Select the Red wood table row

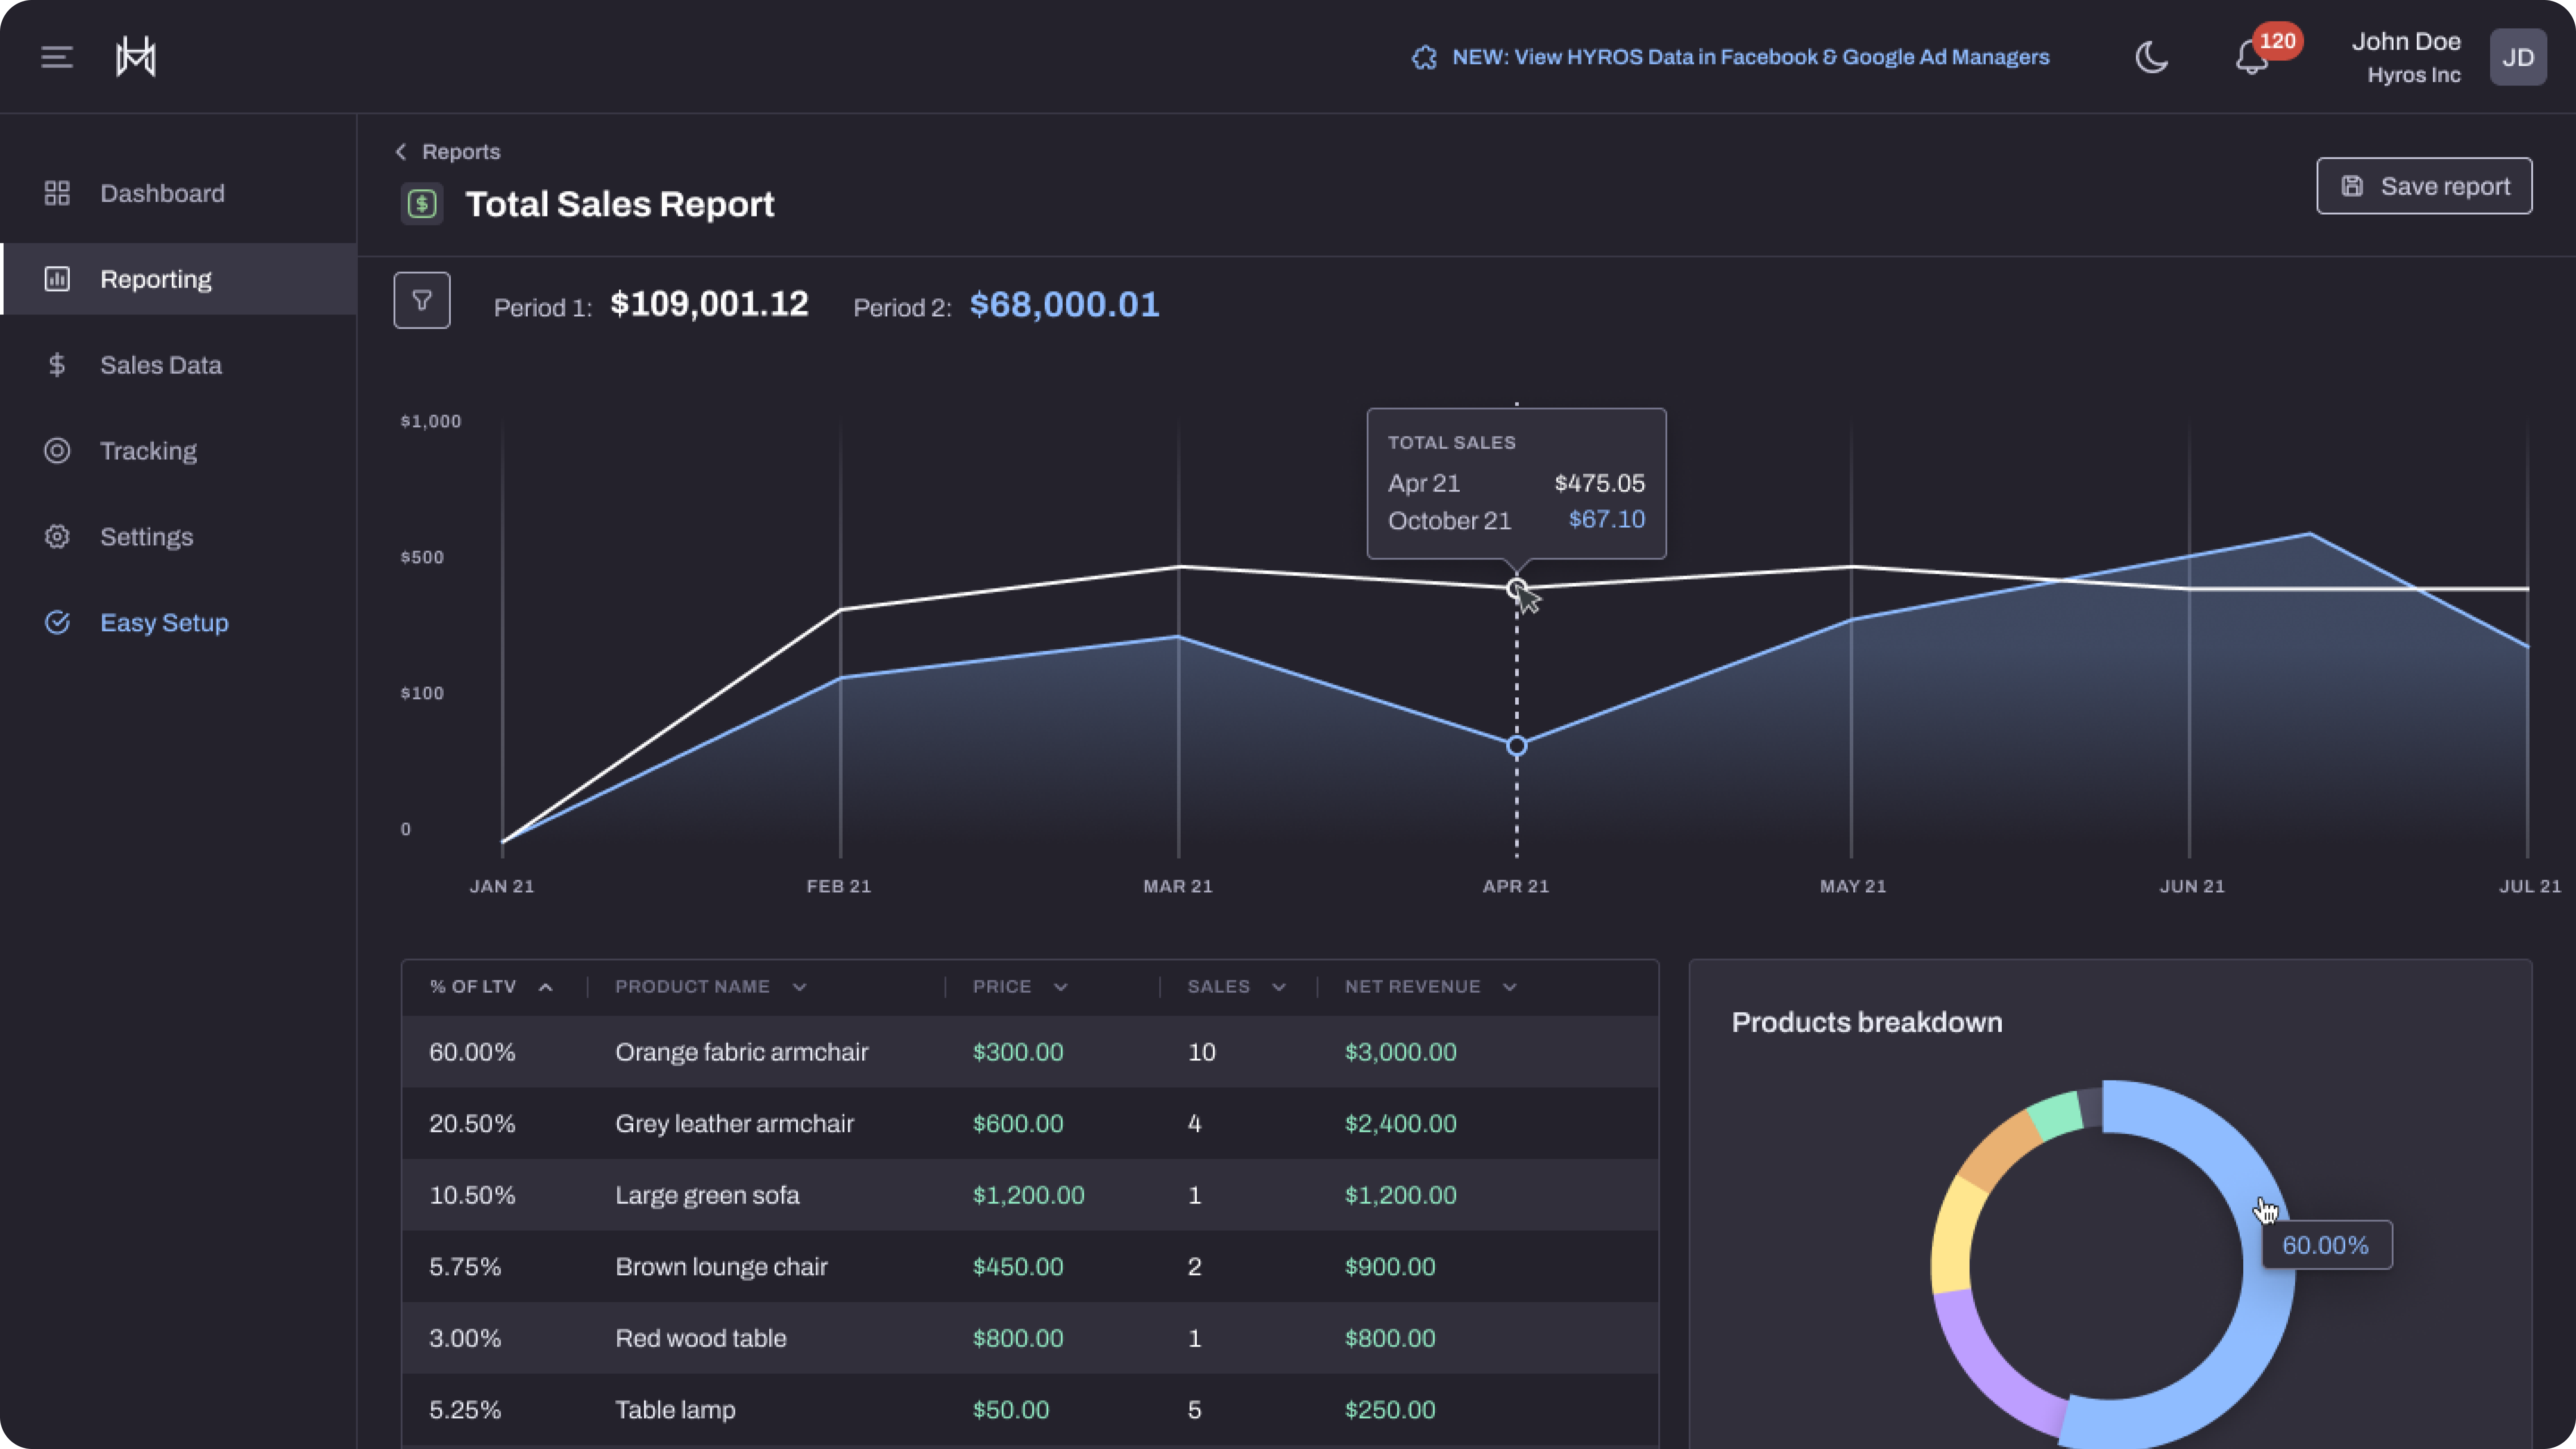pyautogui.click(x=1030, y=1338)
